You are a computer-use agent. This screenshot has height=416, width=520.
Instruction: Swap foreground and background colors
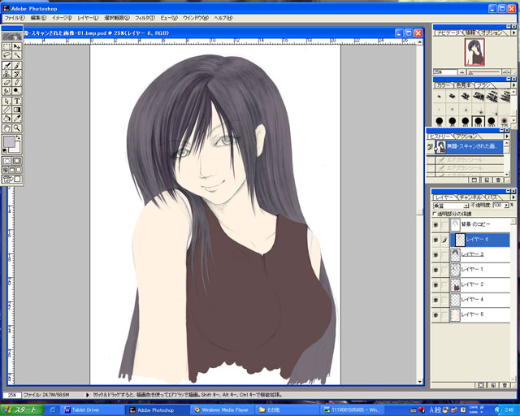(18, 137)
